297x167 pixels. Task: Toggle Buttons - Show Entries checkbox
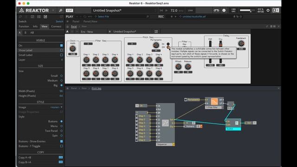point(62,141)
